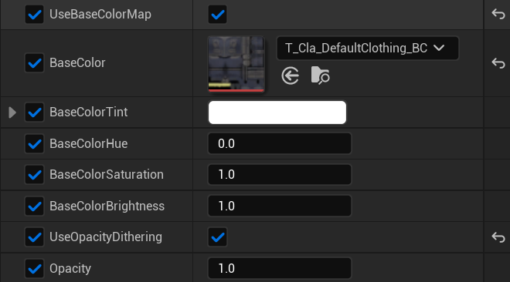The width and height of the screenshot is (510, 282).
Task: Toggle UseBaseColorMap value checkbox
Action: [218, 15]
